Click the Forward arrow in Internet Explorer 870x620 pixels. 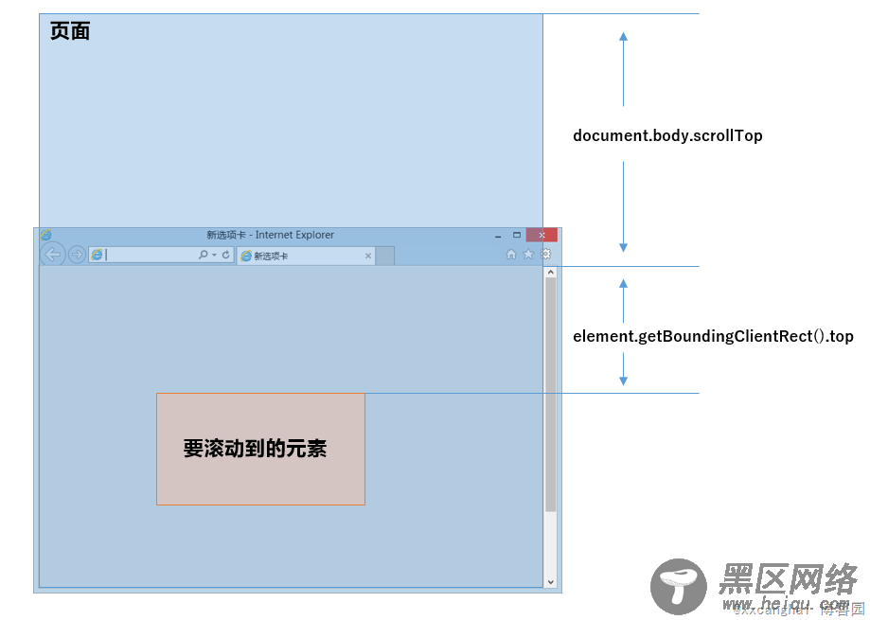pyautogui.click(x=77, y=255)
